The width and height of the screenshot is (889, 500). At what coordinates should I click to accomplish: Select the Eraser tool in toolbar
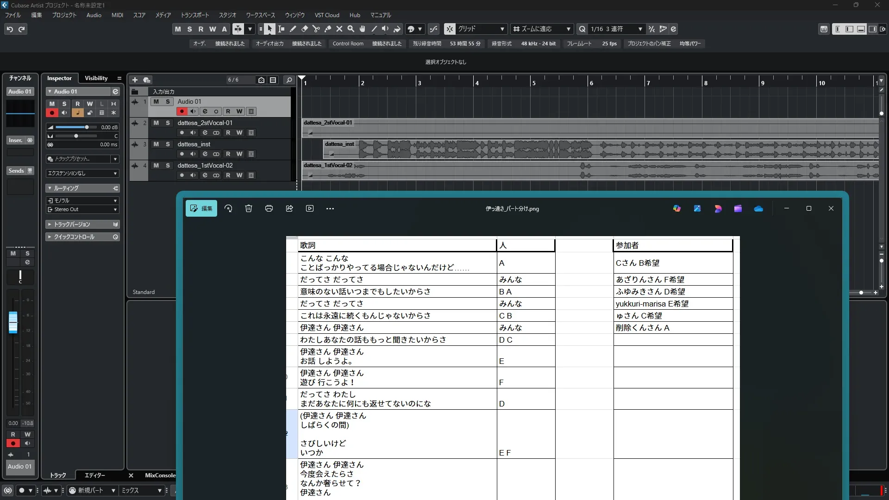tap(305, 29)
